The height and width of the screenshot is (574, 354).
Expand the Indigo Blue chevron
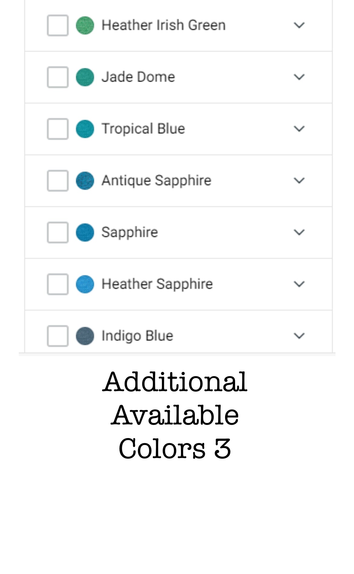coord(299,336)
